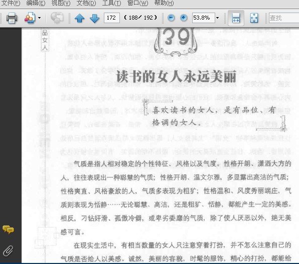This screenshot has height=264, width=299.
Task: Click the fit one full page icon
Action: (254, 18)
